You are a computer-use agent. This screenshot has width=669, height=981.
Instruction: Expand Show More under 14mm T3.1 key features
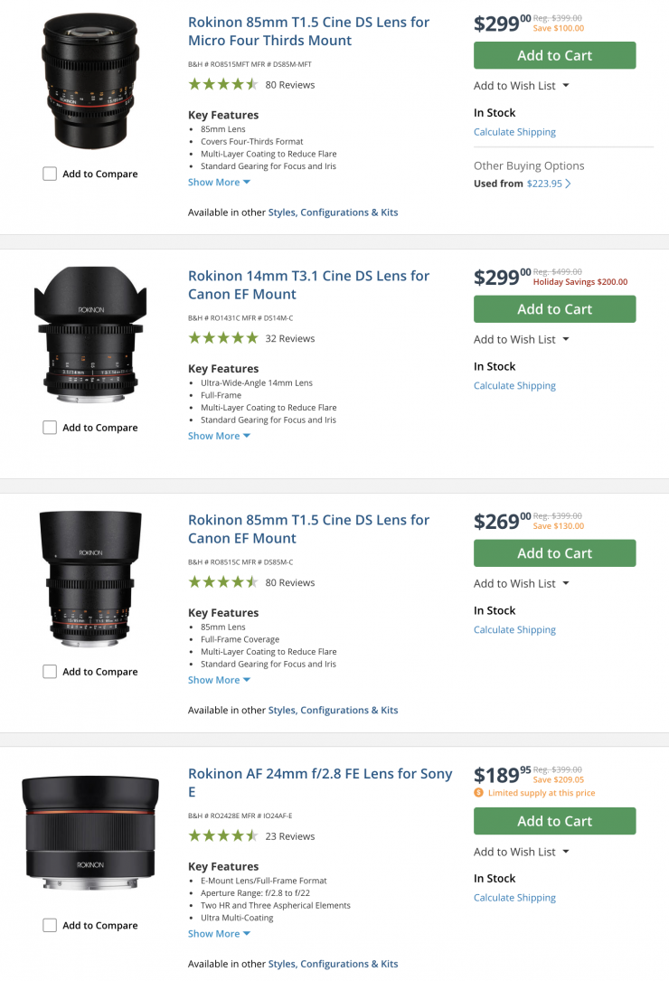click(219, 436)
